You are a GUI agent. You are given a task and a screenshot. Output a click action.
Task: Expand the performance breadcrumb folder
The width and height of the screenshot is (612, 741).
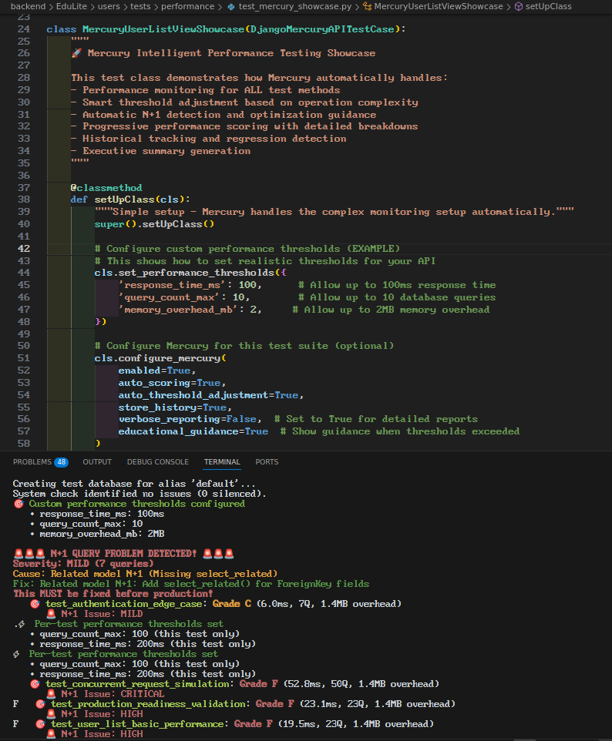(x=188, y=7)
